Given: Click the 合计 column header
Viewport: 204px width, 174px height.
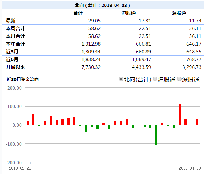Looking at the screenshot, I should [78, 13].
